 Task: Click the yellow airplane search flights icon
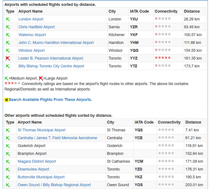6,100
